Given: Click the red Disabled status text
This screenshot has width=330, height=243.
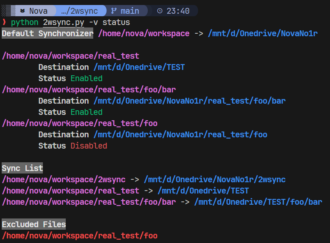Looking at the screenshot, I should pos(89,146).
